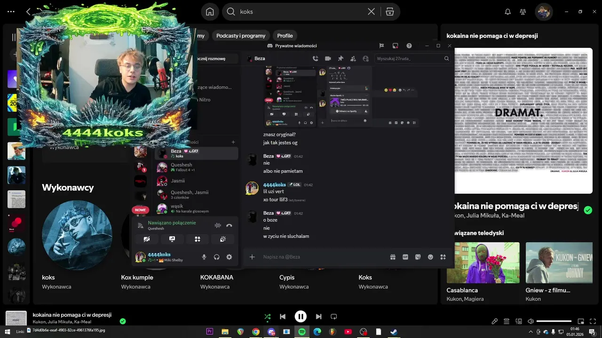
Task: Open Discord emoji picker
Action: [x=430, y=257]
